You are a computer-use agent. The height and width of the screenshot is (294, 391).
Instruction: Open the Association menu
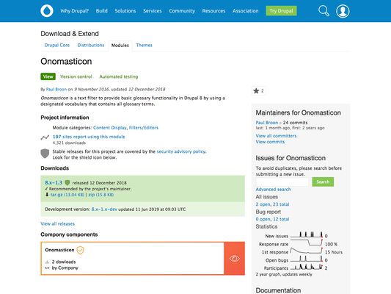245,11
